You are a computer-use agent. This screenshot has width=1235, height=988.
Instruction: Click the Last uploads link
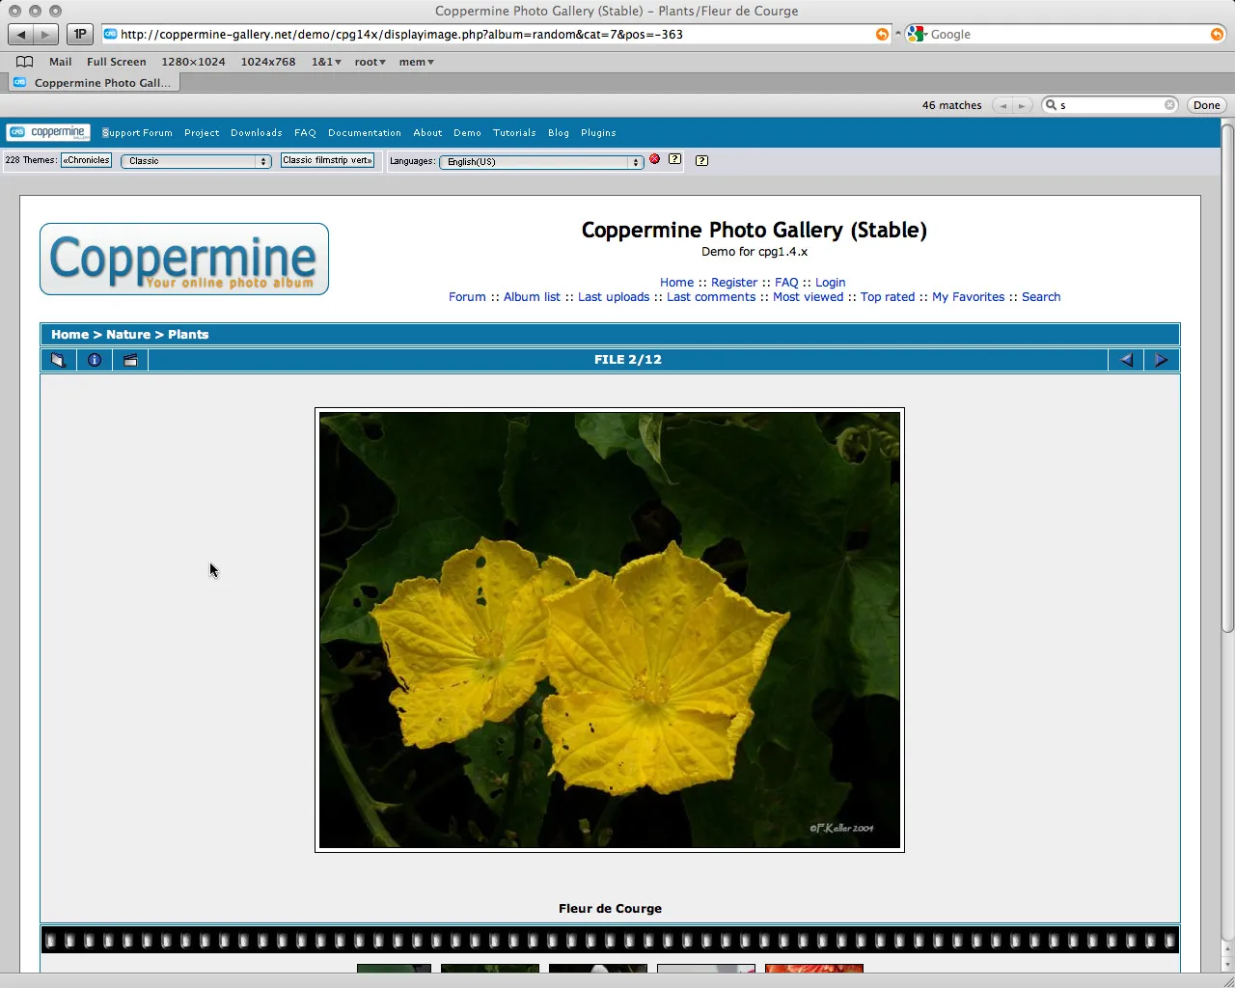pyautogui.click(x=614, y=297)
